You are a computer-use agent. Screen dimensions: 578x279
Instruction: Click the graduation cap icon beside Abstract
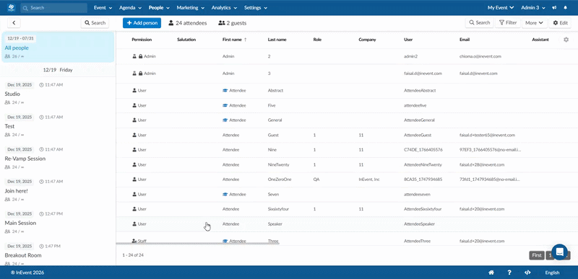tap(225, 90)
